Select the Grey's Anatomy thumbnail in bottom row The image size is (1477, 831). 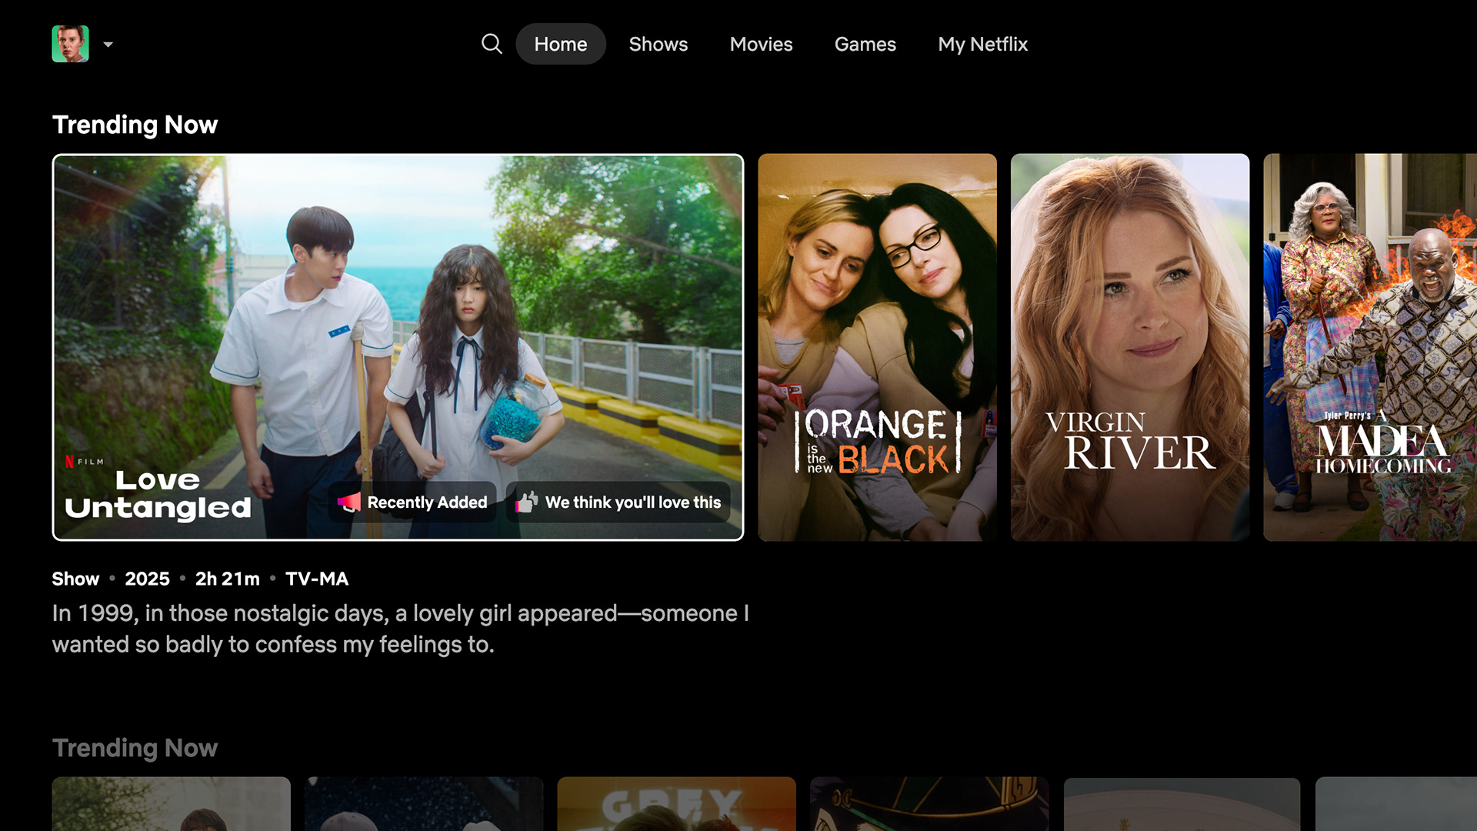pyautogui.click(x=676, y=804)
